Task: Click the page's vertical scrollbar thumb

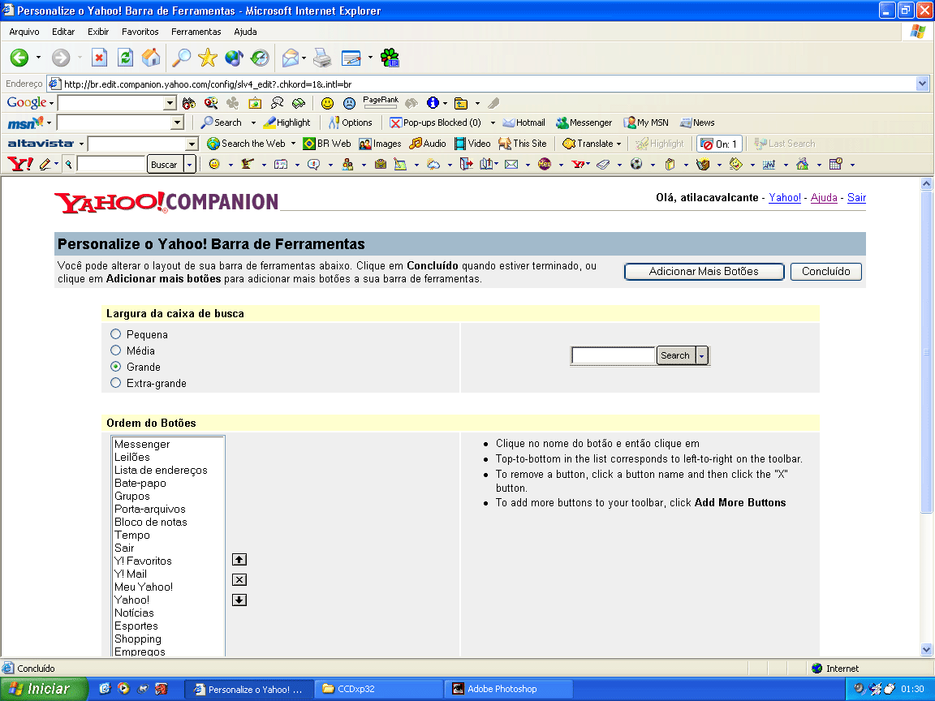Action: pyautogui.click(x=926, y=351)
